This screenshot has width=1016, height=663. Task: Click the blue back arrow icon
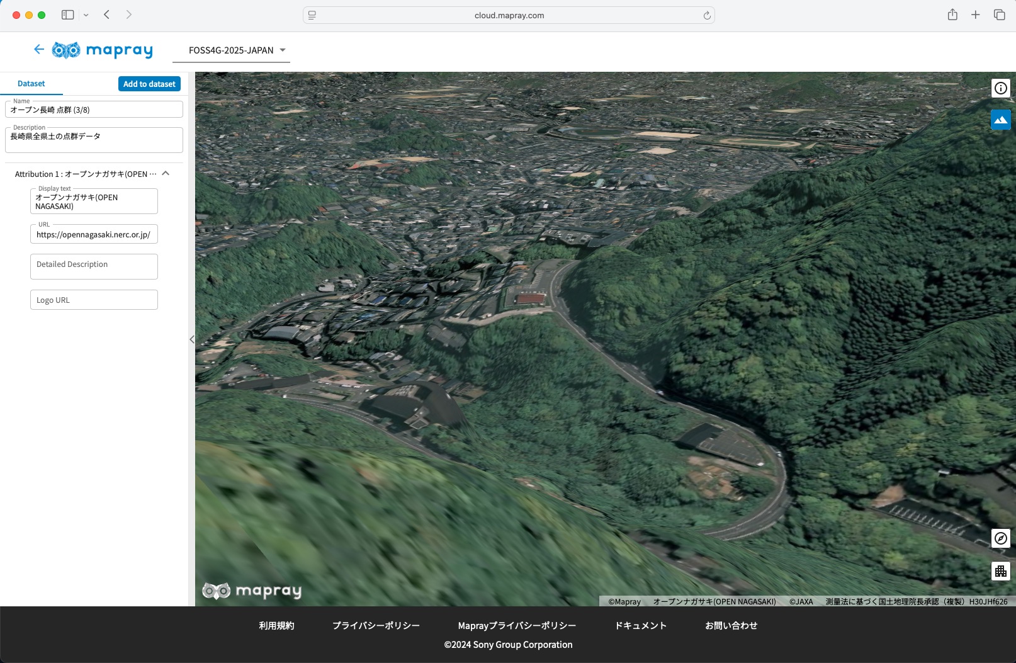click(39, 50)
